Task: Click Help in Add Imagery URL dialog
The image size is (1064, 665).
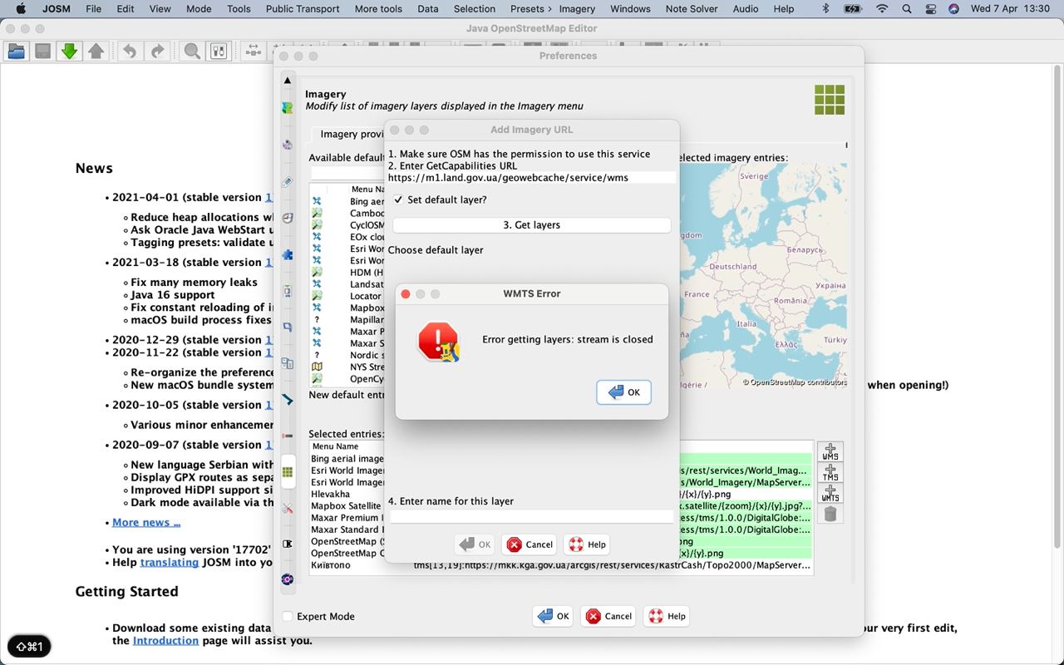Action: 587,544
